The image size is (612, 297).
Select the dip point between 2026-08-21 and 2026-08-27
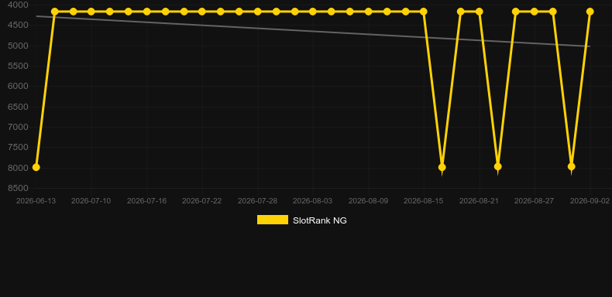click(497, 166)
